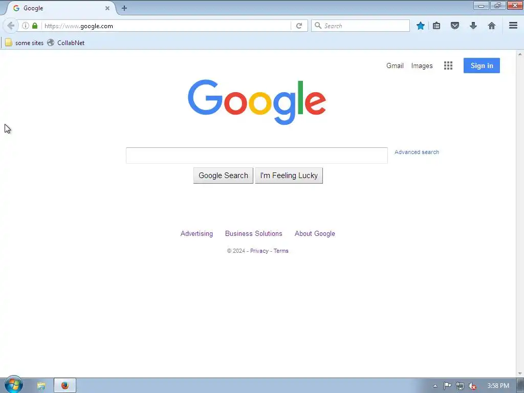This screenshot has width=524, height=393.
Task: Show hidden tray icons arrow
Action: 435,386
